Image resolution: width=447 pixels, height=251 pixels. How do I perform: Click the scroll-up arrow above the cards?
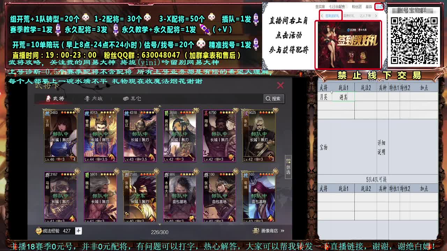point(160,106)
